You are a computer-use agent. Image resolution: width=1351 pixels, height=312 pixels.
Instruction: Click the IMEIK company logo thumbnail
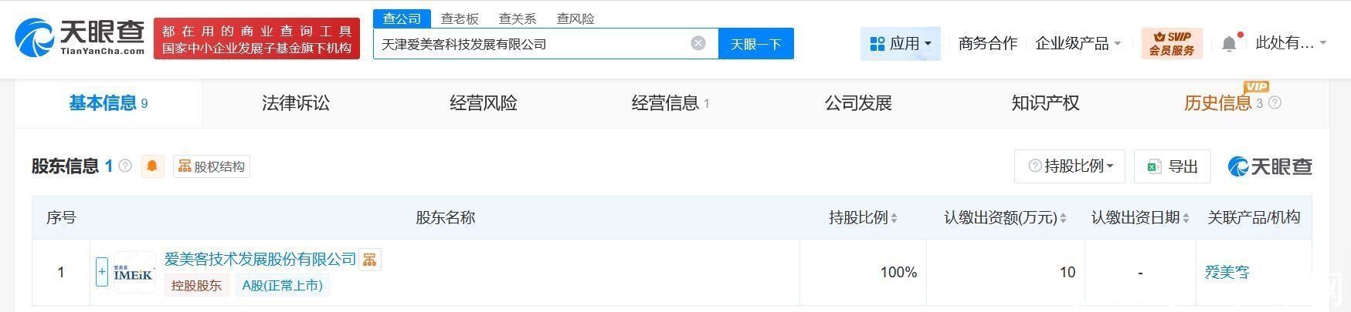coord(134,273)
